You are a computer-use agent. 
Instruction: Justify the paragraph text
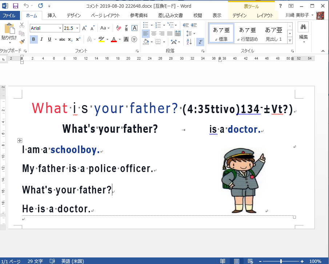[x=170, y=33]
